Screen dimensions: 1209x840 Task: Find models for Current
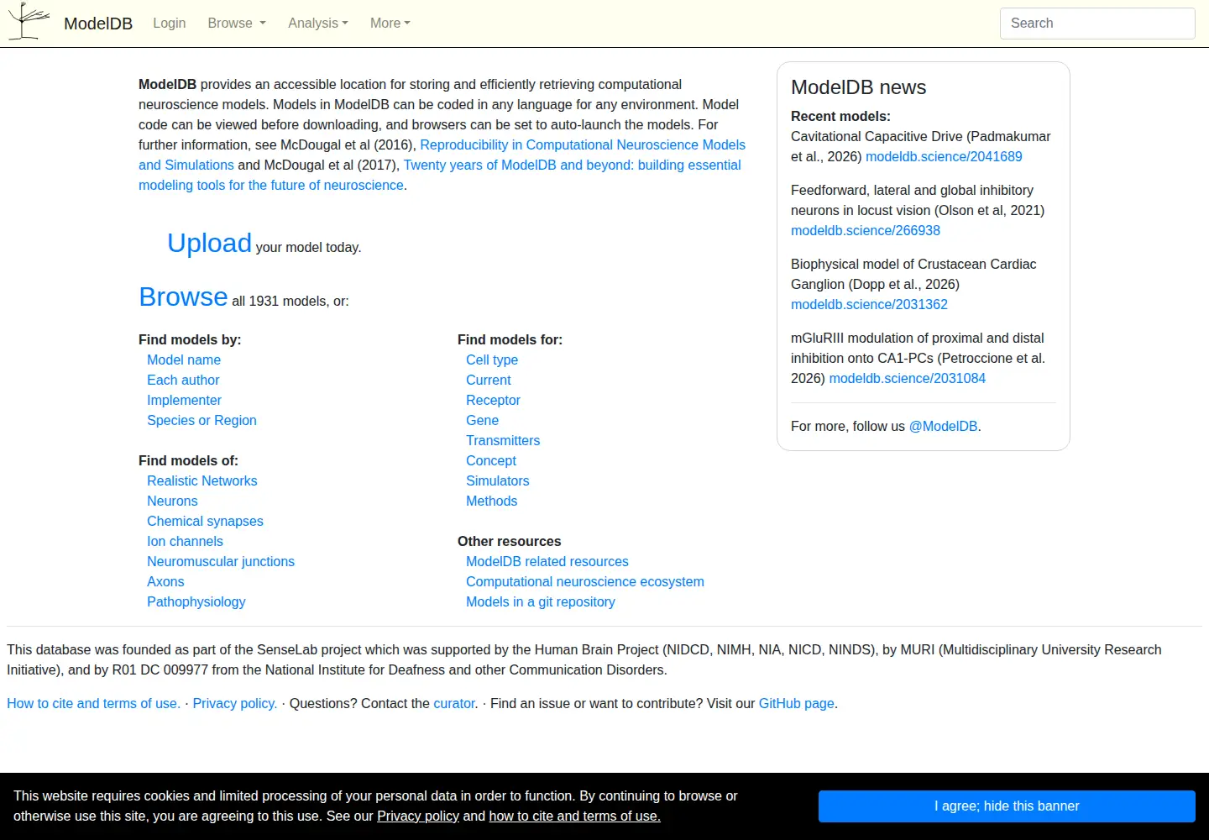point(489,380)
